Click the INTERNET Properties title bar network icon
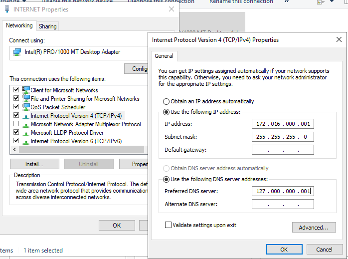The width and height of the screenshot is (348, 259). tap(7, 9)
